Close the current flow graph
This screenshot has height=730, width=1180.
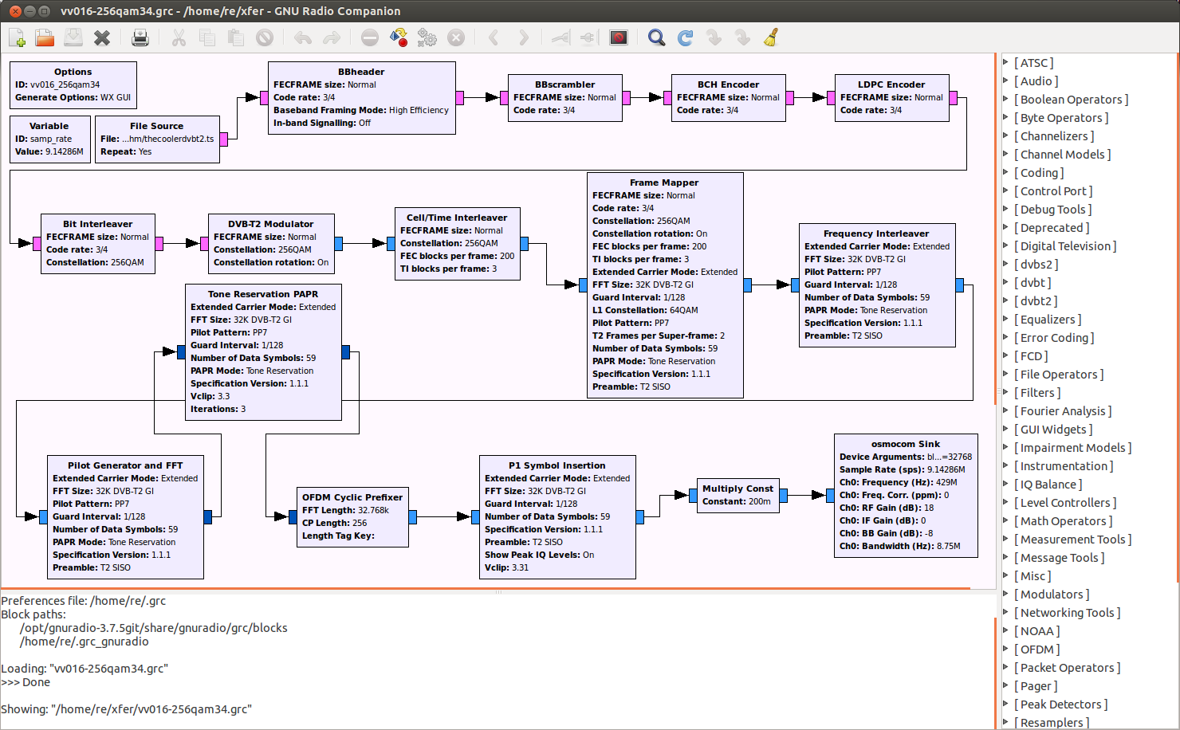tap(102, 37)
